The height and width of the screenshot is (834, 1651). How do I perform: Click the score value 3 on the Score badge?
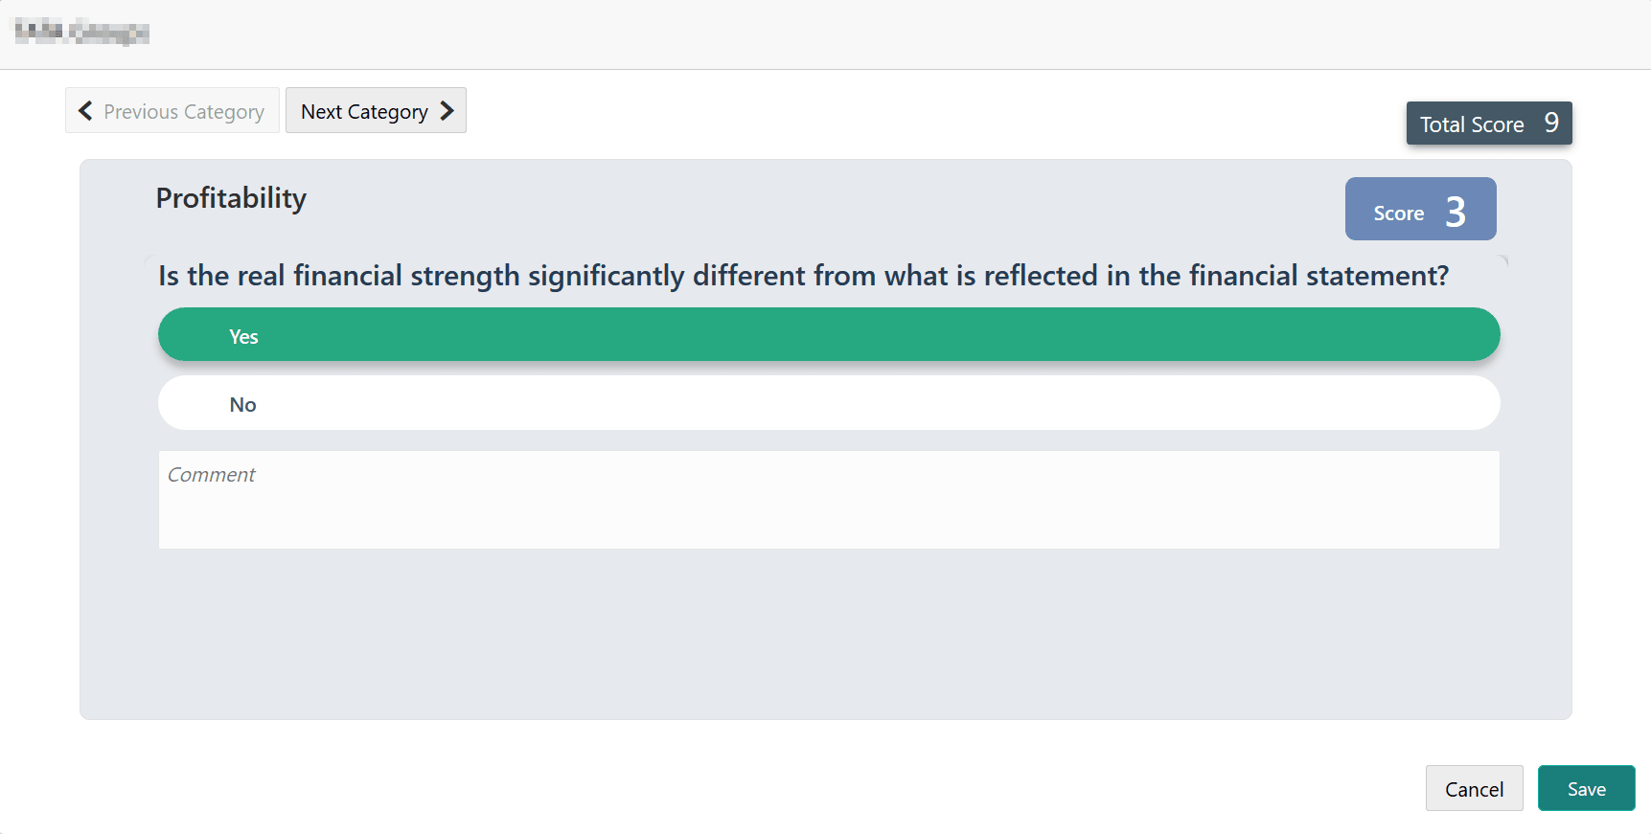(1456, 211)
